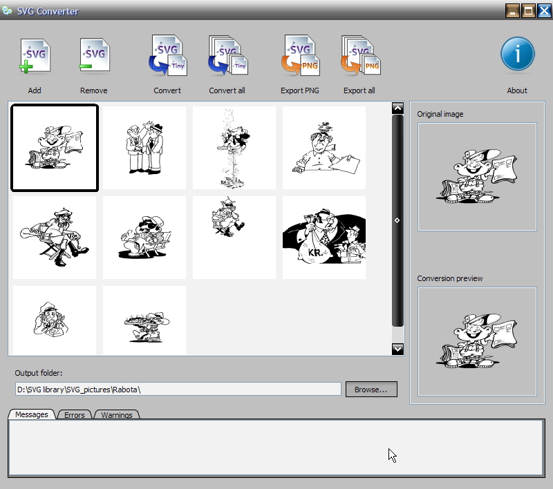Click the SVG Converter title bar app icon
The image size is (553, 489).
[8, 11]
